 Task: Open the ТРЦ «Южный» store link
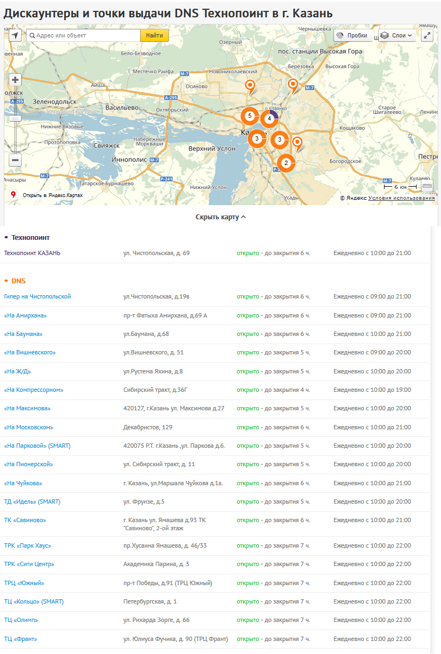(24, 583)
